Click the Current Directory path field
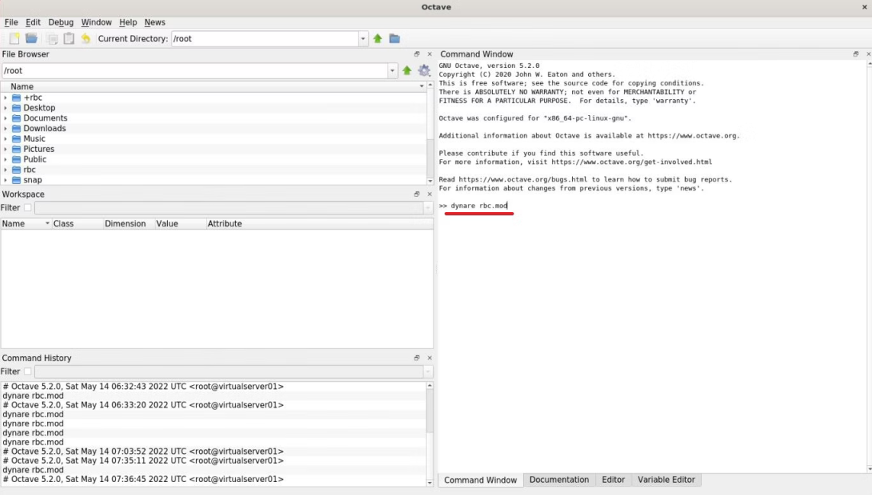 (265, 38)
